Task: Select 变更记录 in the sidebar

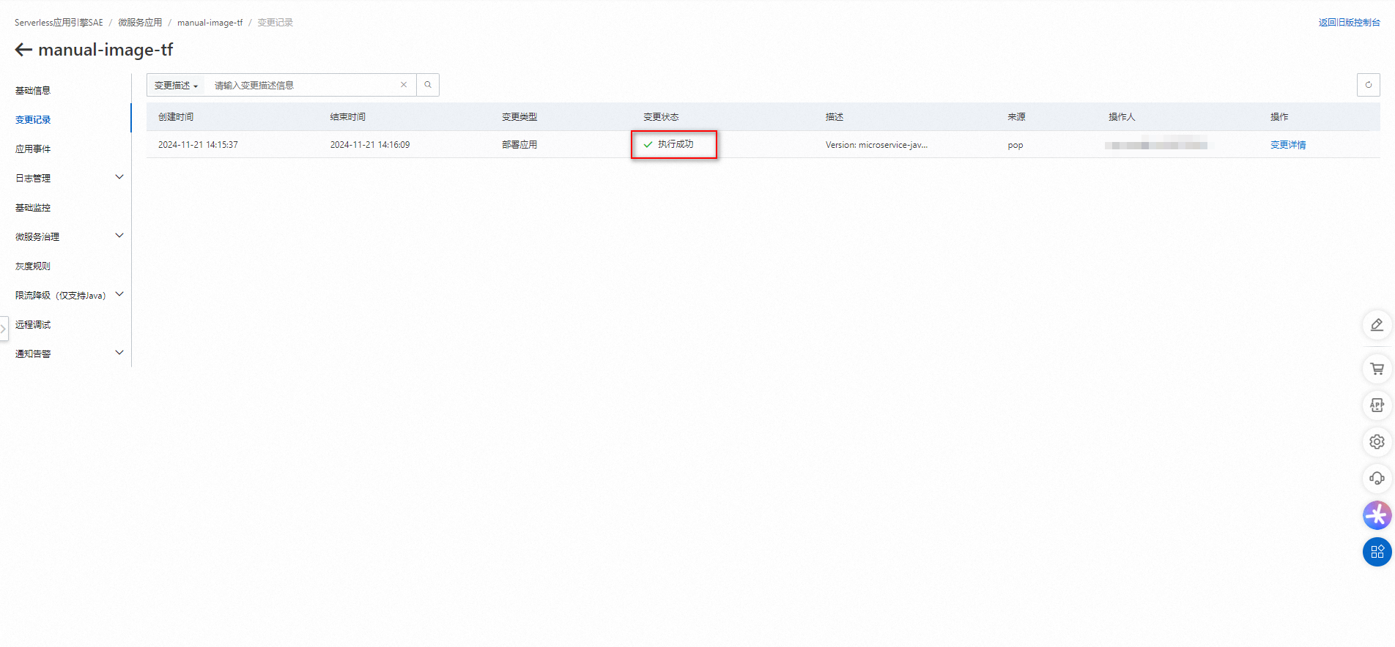Action: click(x=33, y=120)
